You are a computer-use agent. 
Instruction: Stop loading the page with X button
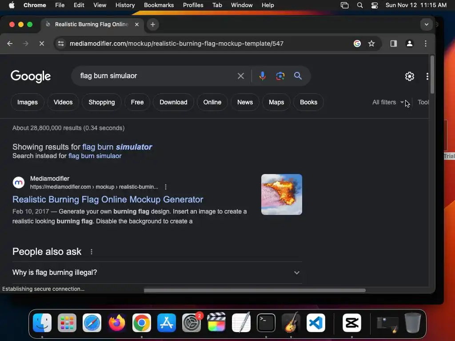[x=41, y=44]
